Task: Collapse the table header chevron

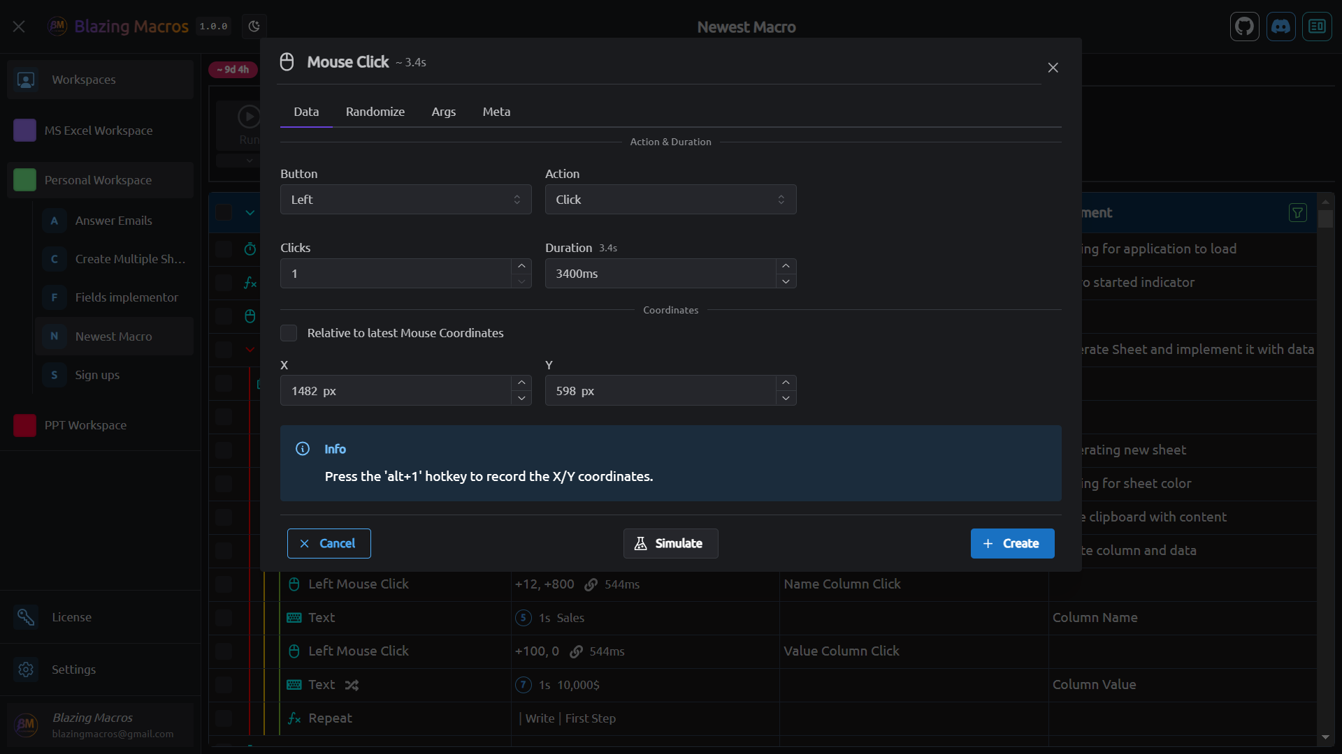Action: tap(250, 212)
